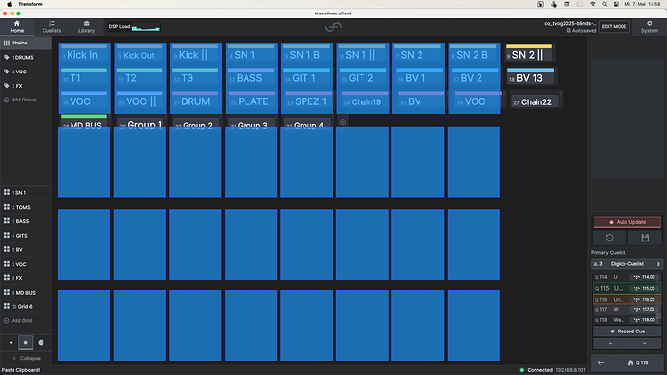Open System settings gear
Image resolution: width=667 pixels, height=375 pixels.
click(x=650, y=27)
